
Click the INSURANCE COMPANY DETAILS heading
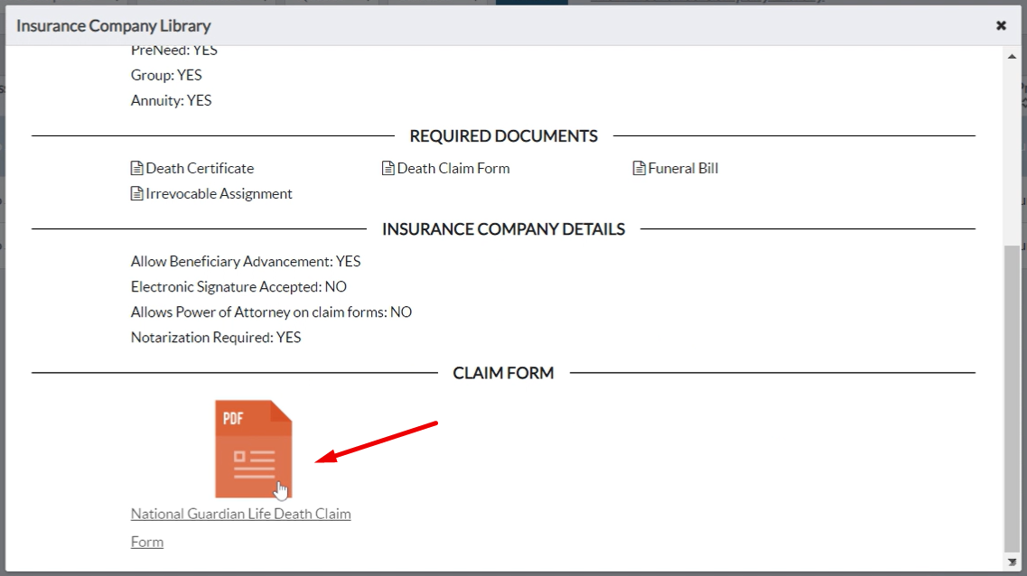pos(503,228)
